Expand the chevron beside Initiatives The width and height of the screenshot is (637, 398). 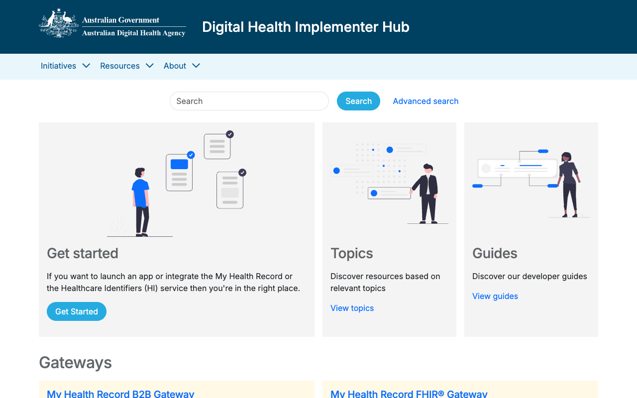[x=86, y=66]
